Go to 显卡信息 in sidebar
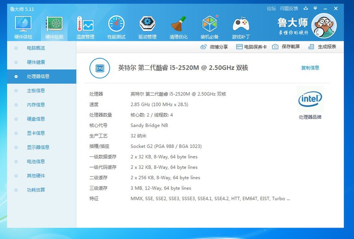Image resolution: width=354 pixels, height=239 pixels. [36, 133]
